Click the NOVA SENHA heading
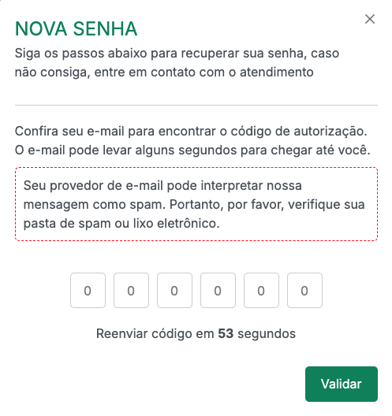The width and height of the screenshot is (392, 416). point(77,28)
